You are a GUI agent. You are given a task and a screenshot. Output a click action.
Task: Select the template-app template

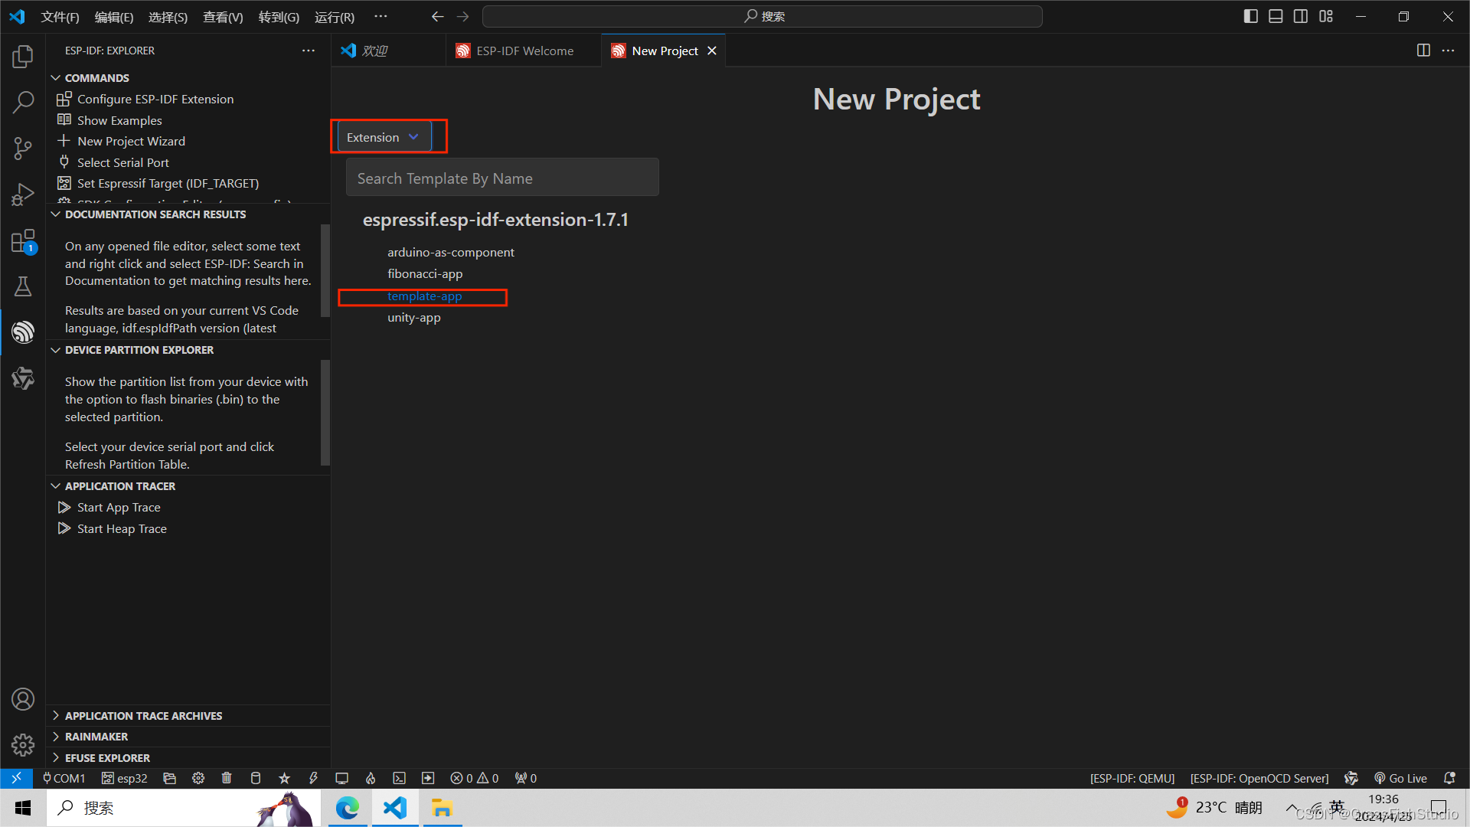tap(424, 296)
